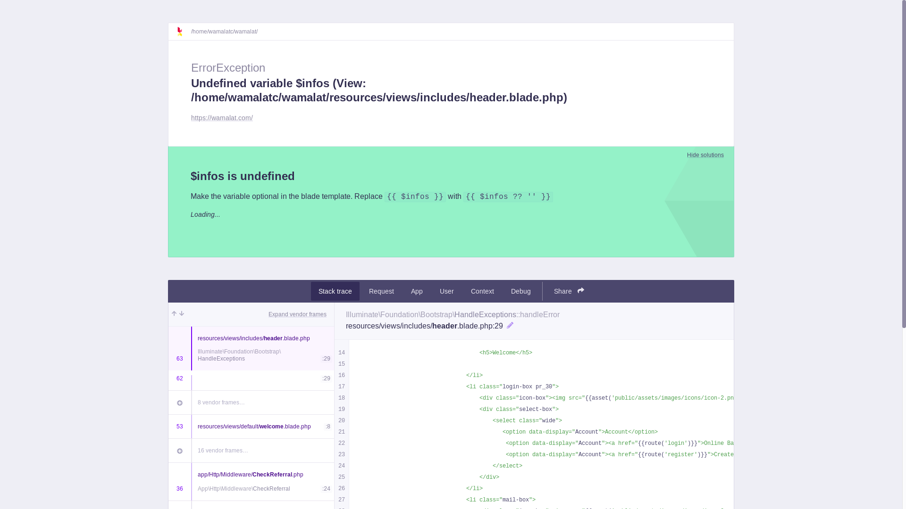This screenshot has height=509, width=906.
Task: Click the '16 vendor frames…' text
Action: pos(223,451)
